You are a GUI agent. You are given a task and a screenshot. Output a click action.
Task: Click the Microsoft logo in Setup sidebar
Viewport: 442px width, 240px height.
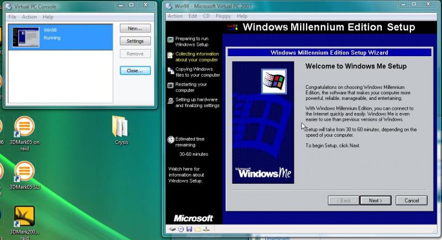[193, 218]
